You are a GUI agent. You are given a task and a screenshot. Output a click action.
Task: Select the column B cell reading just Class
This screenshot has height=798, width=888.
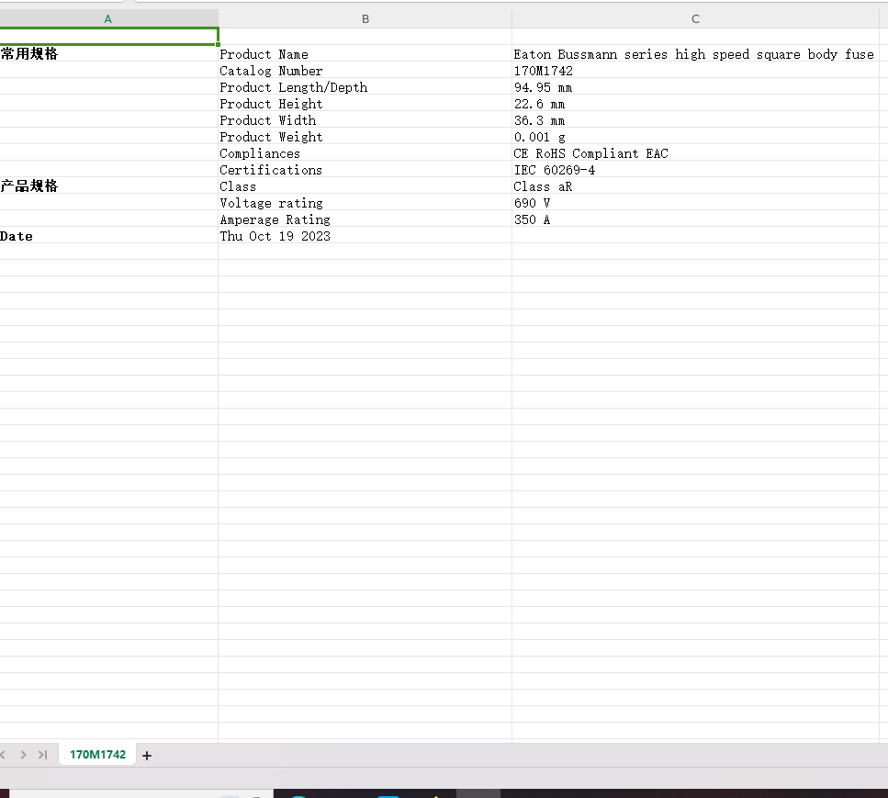coord(365,185)
